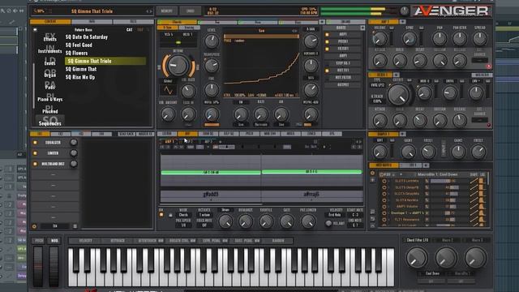The image size is (519, 292).
Task: Click the FX chain trash icon
Action: (75, 226)
